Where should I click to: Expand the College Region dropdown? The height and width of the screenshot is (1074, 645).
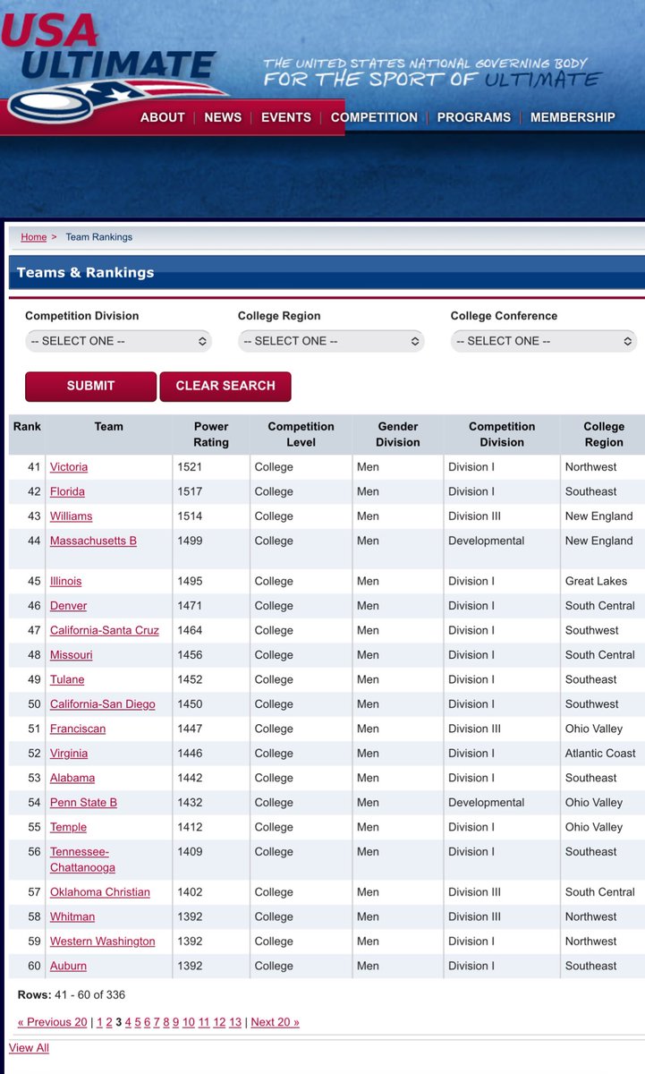point(331,341)
